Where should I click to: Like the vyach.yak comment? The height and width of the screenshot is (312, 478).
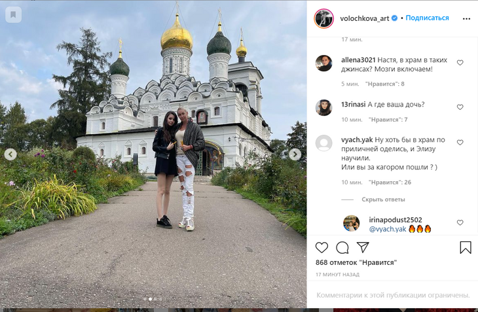click(x=460, y=143)
